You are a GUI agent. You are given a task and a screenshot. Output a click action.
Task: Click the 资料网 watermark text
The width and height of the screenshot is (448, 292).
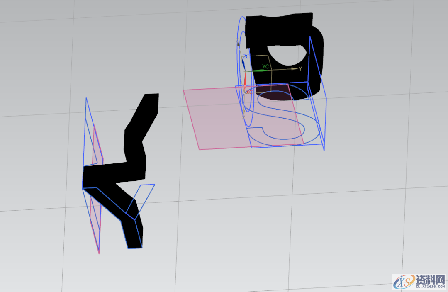click(430, 279)
